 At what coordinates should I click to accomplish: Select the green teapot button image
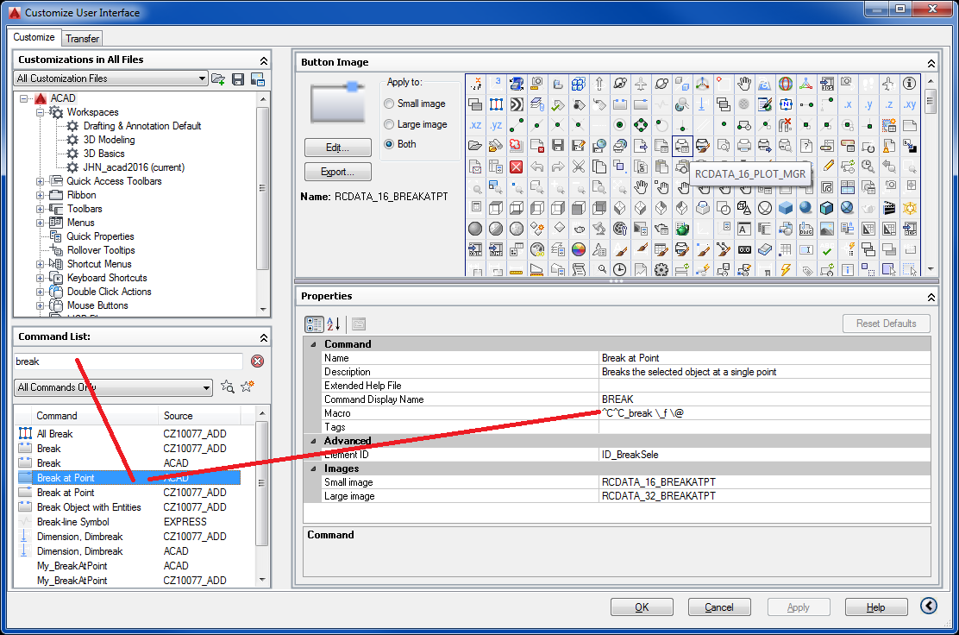point(682,229)
